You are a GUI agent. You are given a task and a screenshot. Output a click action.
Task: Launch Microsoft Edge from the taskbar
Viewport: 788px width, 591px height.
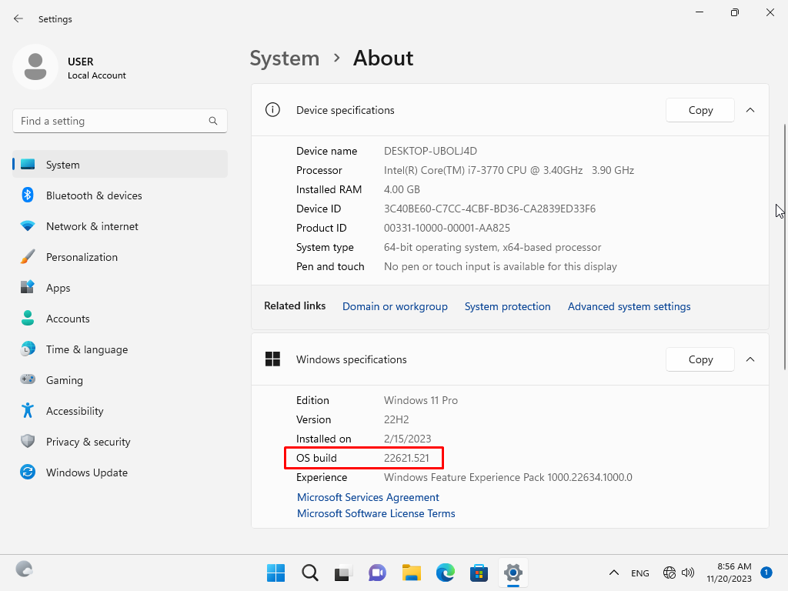[x=446, y=573]
